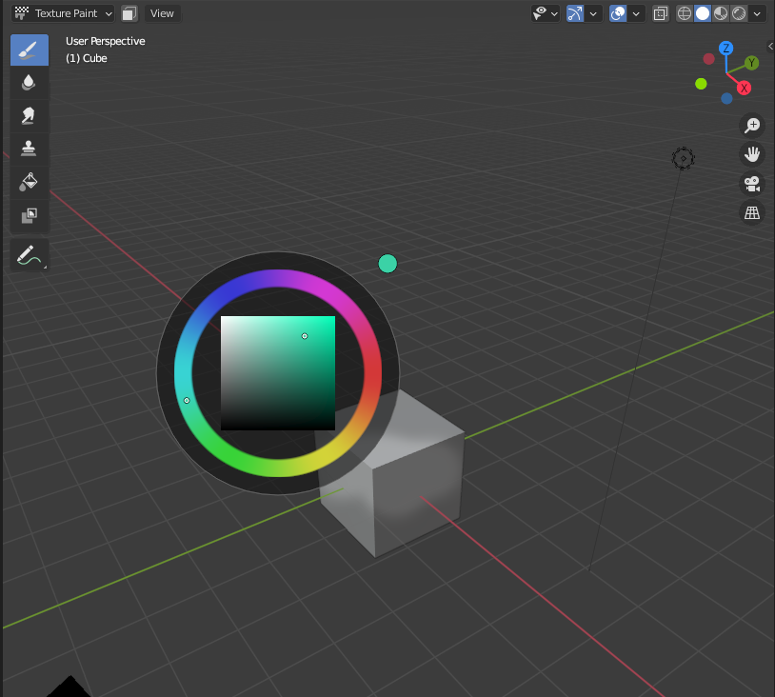Select the Mask tool
This screenshot has width=775, height=697.
[29, 213]
